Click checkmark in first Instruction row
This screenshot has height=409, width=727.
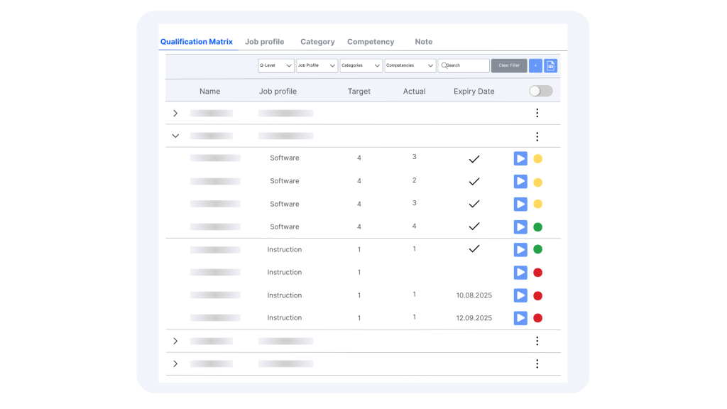click(474, 249)
